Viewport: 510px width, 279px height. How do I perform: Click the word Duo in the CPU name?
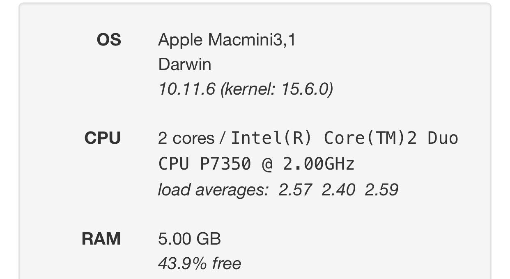(x=443, y=138)
